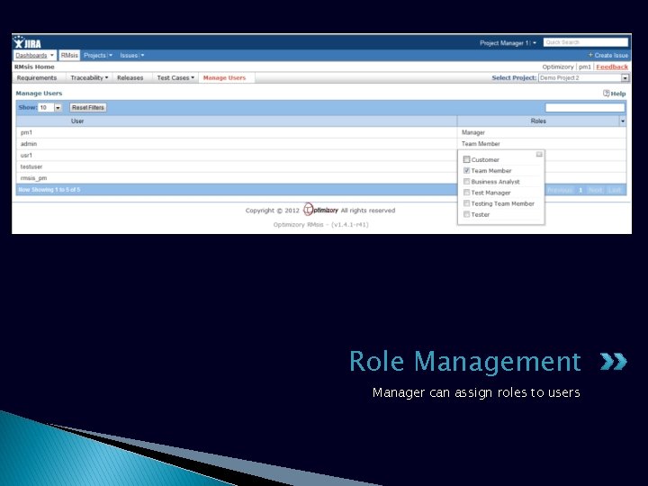Open the Requirements tab

[37, 77]
